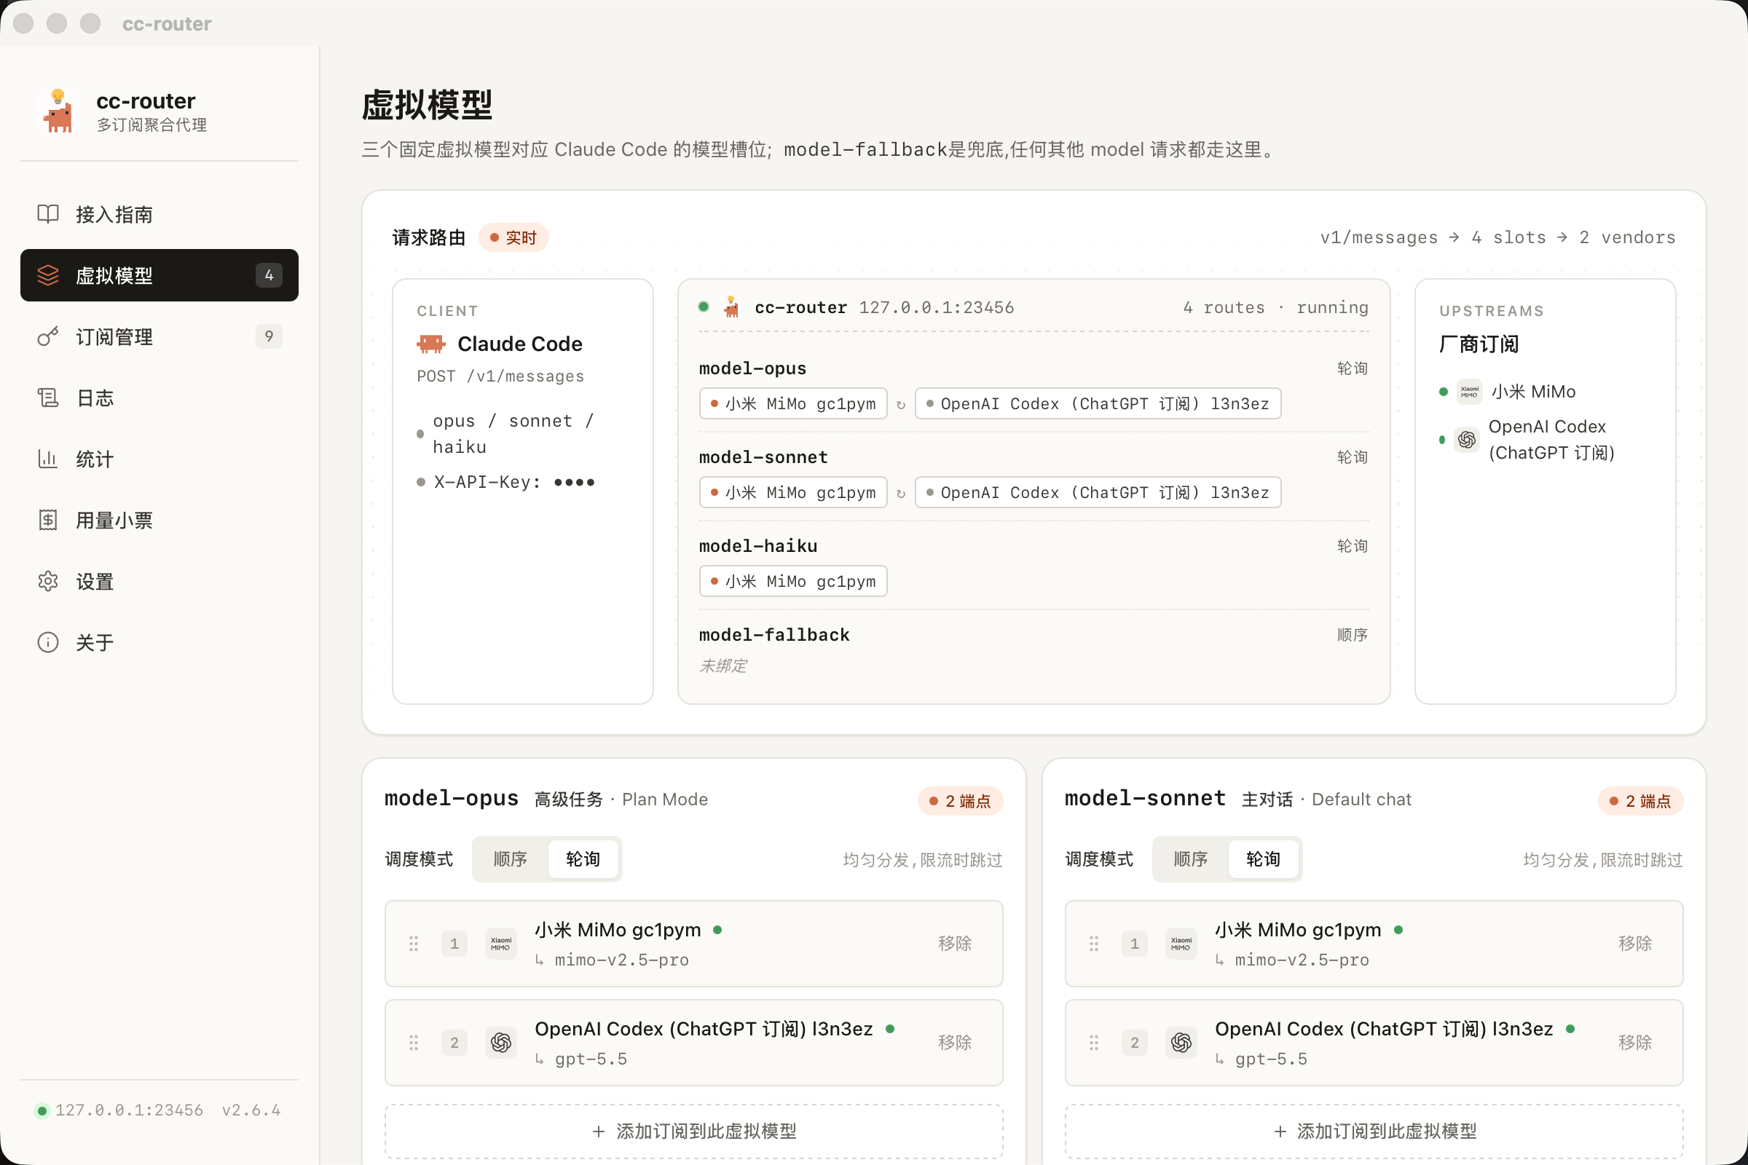Add a subscription to model-sonnet virtual model

click(1374, 1131)
